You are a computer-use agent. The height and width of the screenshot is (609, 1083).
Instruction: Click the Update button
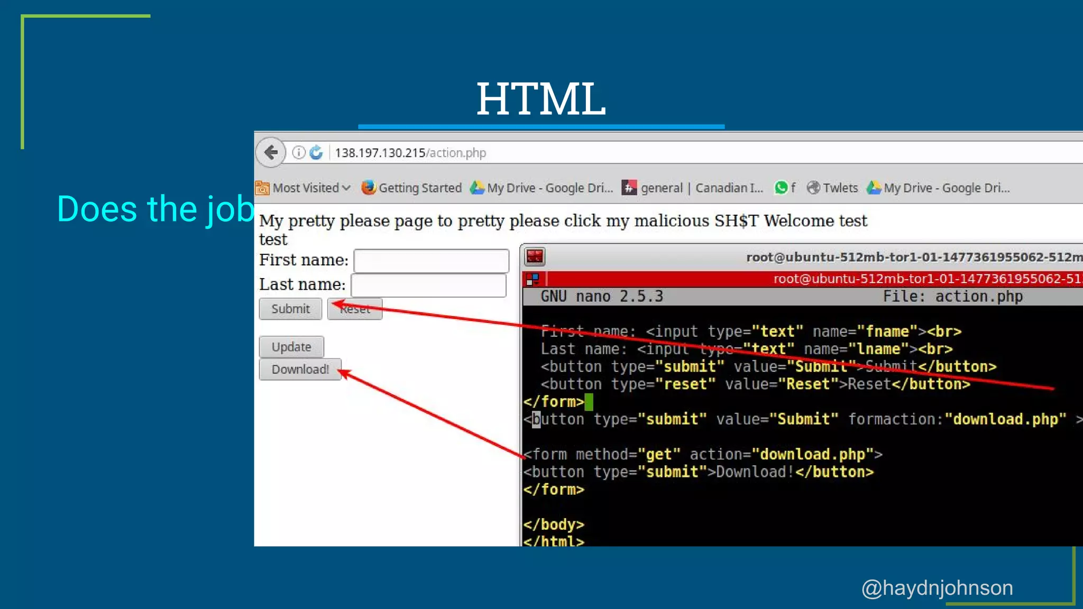[291, 347]
